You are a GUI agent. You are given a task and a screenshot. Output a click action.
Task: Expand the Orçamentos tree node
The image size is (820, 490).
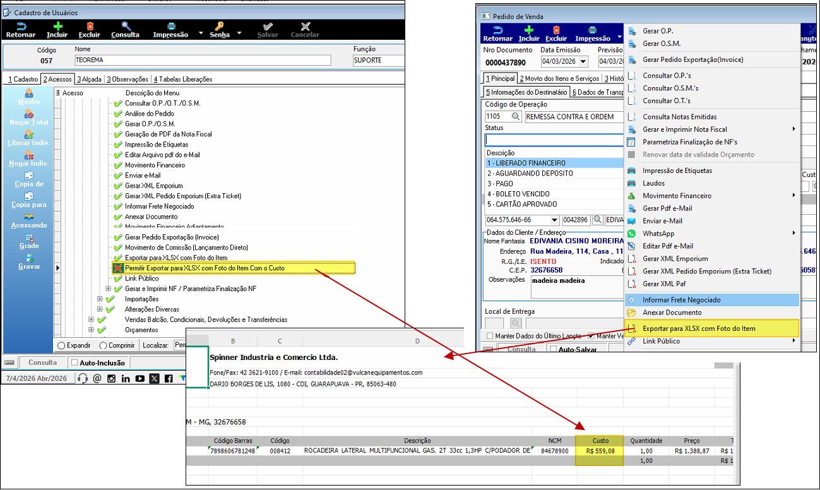(92, 330)
